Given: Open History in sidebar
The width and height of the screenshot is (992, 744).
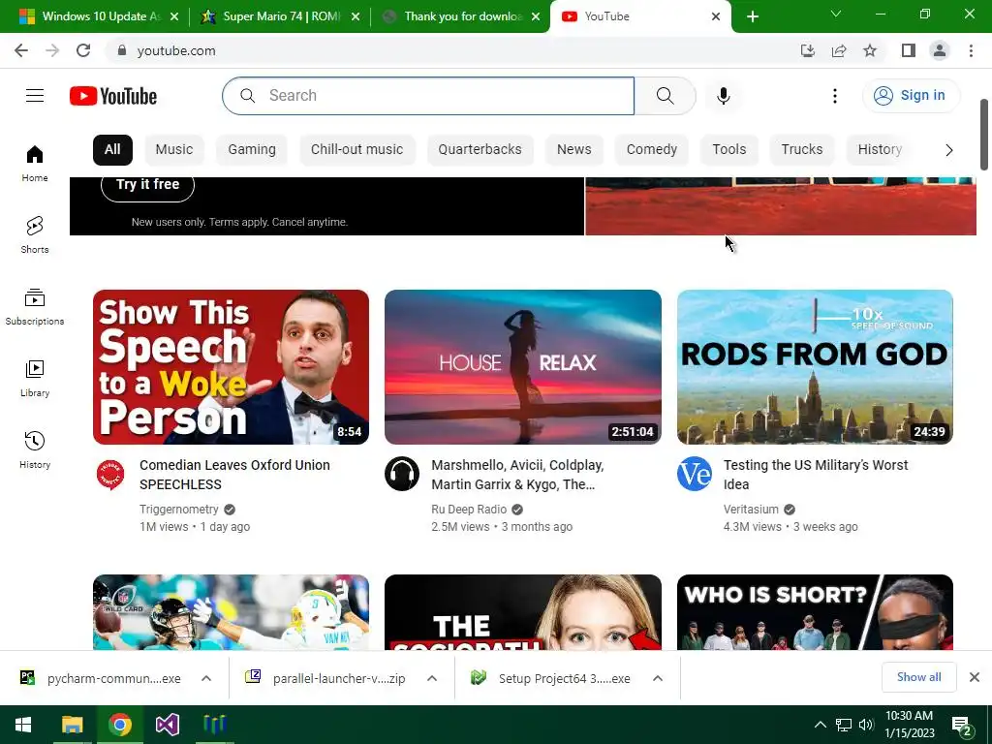Looking at the screenshot, I should [35, 449].
